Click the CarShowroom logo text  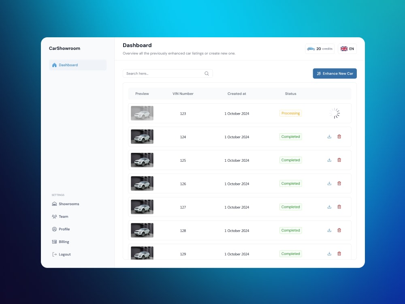[64, 48]
